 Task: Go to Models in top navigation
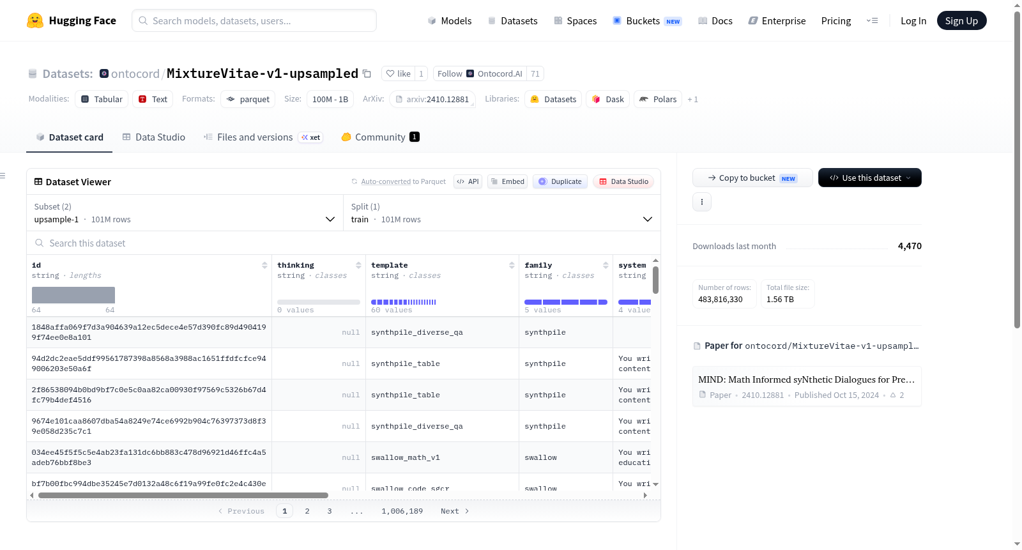click(450, 20)
